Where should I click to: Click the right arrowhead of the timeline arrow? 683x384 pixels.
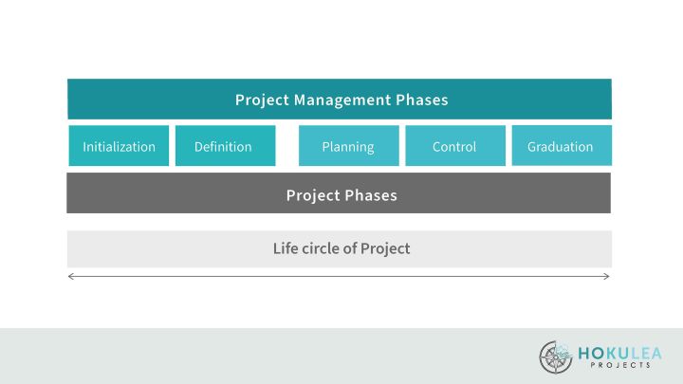(x=608, y=277)
